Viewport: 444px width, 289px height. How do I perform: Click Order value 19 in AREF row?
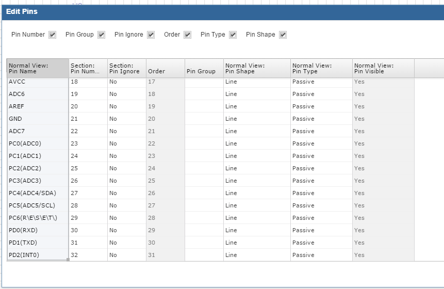click(166, 106)
